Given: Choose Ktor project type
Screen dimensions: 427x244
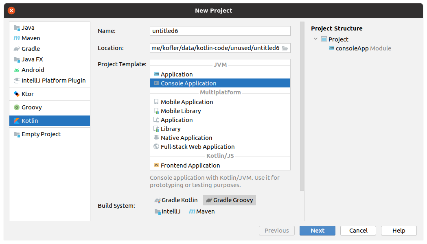Looking at the screenshot, I should (x=50, y=94).
